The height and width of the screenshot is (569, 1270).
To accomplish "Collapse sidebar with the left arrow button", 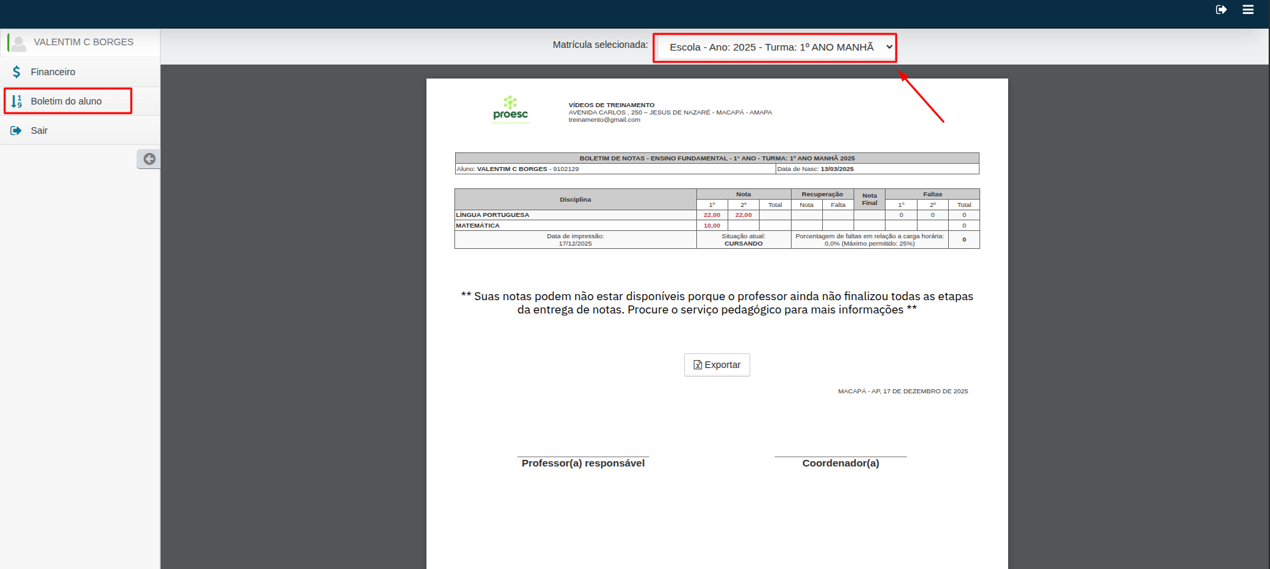I will (149, 159).
